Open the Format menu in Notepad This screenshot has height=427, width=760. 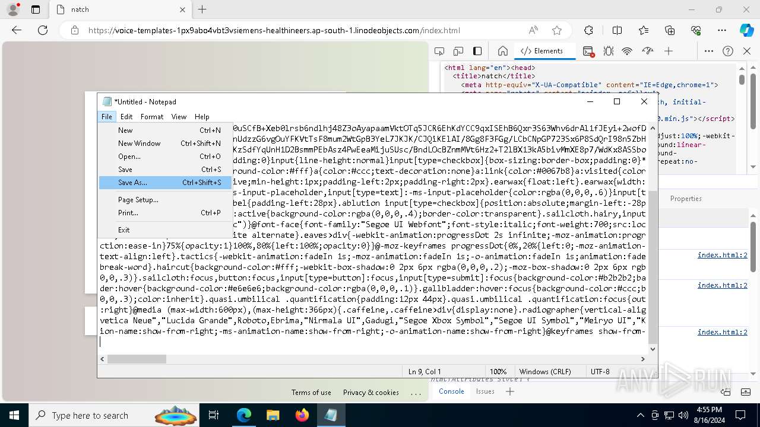[x=152, y=117]
